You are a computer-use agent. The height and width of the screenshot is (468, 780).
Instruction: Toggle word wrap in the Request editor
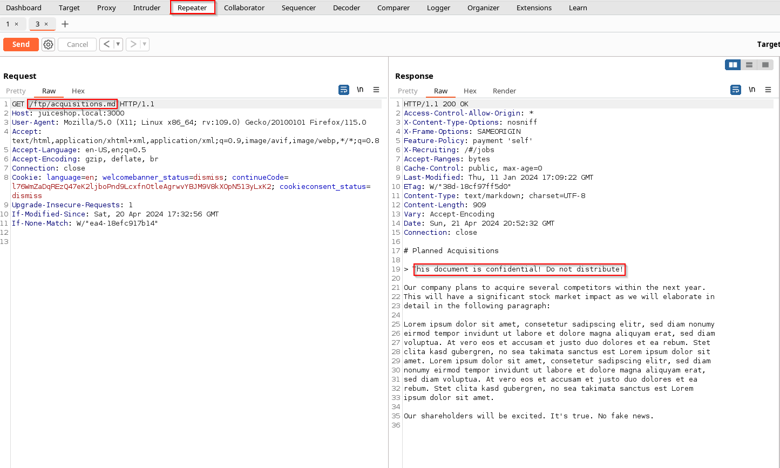tap(344, 90)
